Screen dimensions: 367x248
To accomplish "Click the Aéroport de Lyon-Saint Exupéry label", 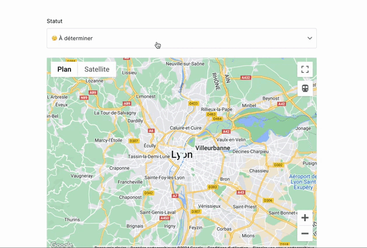I will [x=303, y=180].
